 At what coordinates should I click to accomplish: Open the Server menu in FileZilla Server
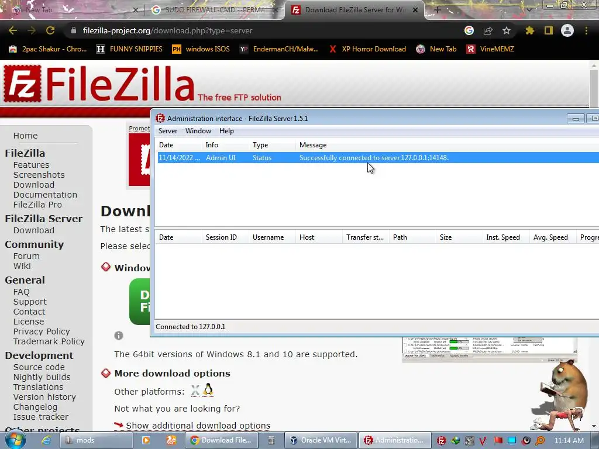pos(168,131)
